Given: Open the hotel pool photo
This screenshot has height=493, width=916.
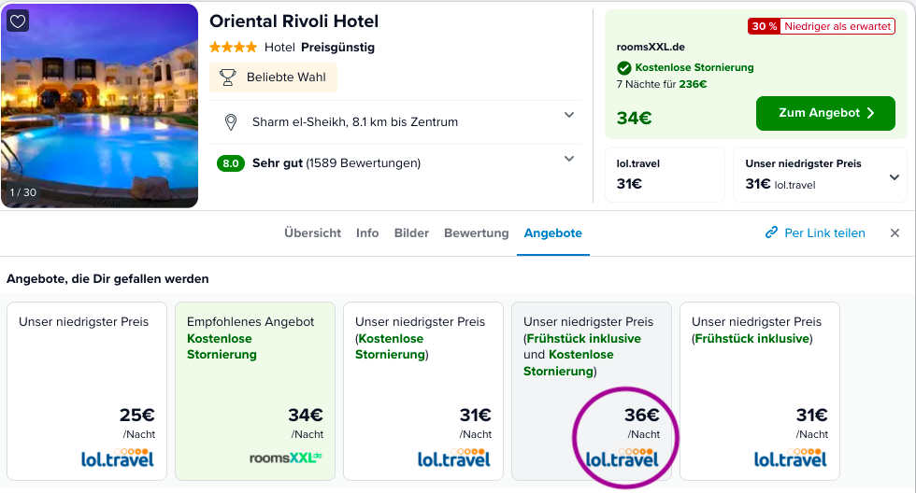Looking at the screenshot, I should coord(100,106).
